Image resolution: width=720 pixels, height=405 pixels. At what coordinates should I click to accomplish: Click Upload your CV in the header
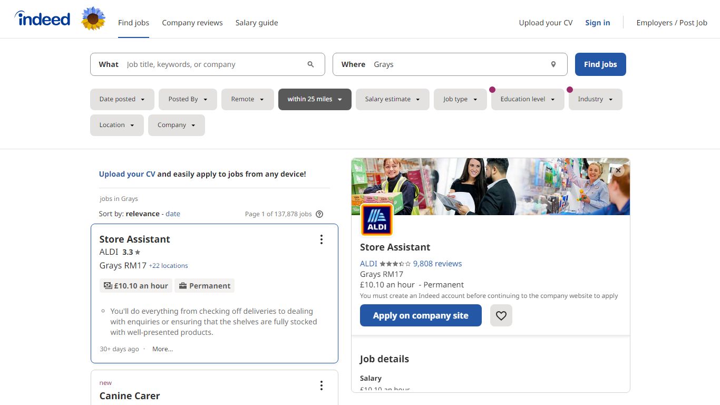tap(546, 23)
